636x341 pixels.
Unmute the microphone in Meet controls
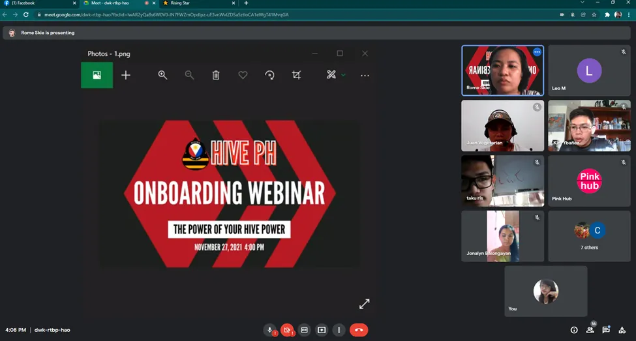click(x=270, y=330)
